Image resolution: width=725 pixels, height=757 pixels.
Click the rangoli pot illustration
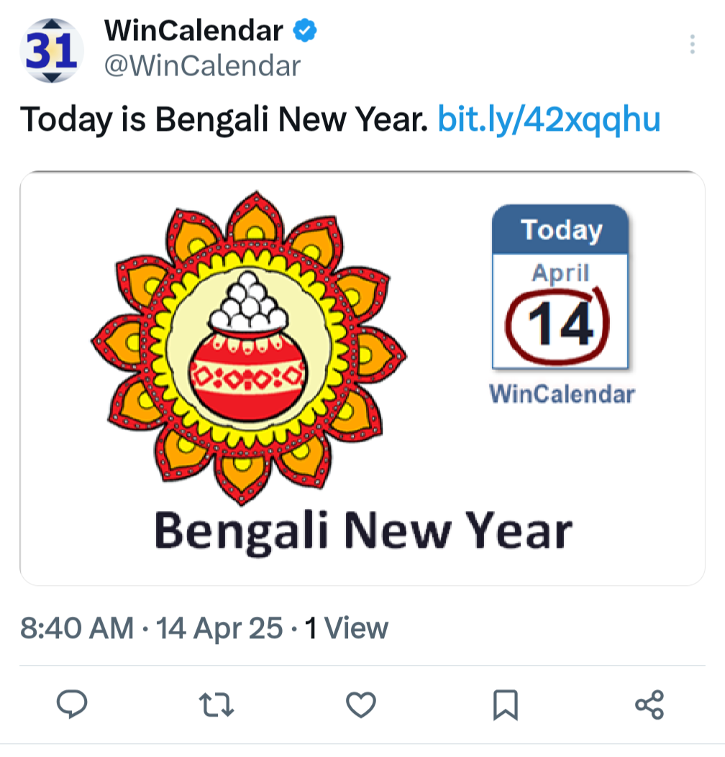coord(249,348)
